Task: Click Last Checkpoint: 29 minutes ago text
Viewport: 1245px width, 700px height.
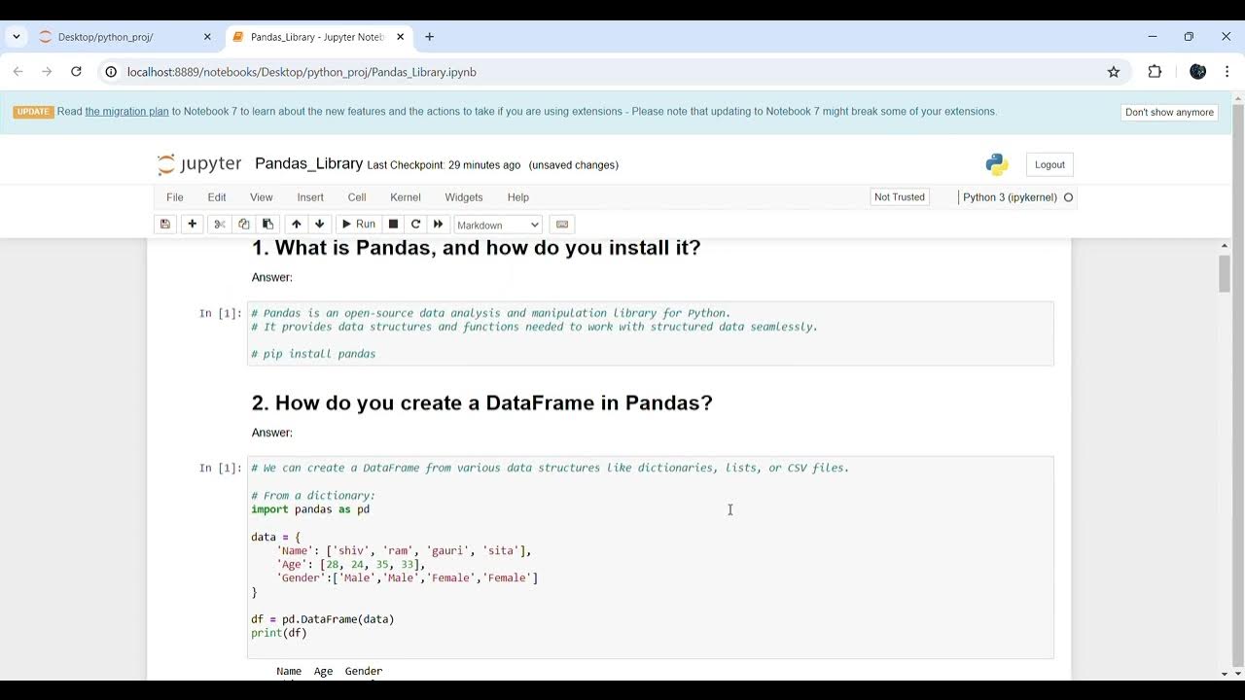Action: (x=444, y=165)
